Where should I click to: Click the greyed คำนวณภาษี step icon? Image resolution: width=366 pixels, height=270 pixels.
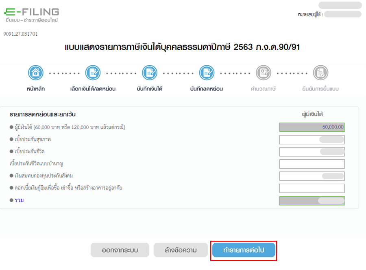coord(263,73)
